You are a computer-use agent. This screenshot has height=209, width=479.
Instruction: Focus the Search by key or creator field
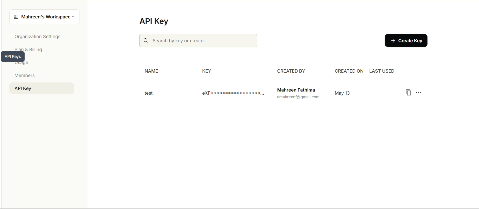pos(198,40)
